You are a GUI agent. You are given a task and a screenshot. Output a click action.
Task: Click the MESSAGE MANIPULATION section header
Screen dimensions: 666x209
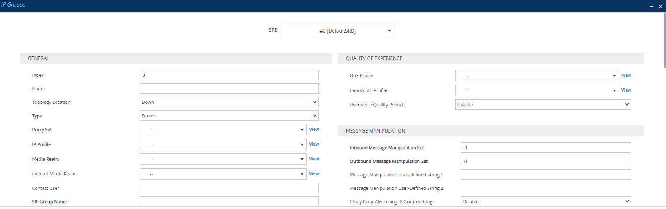[491, 130]
